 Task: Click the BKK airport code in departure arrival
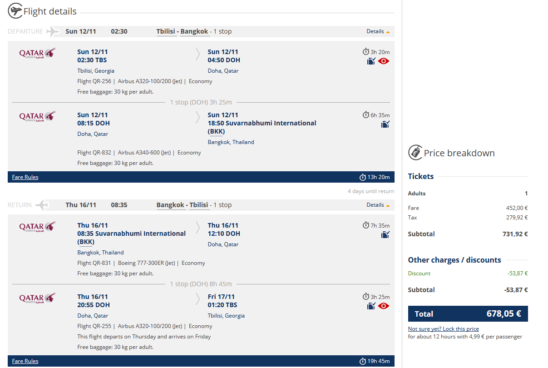click(216, 131)
